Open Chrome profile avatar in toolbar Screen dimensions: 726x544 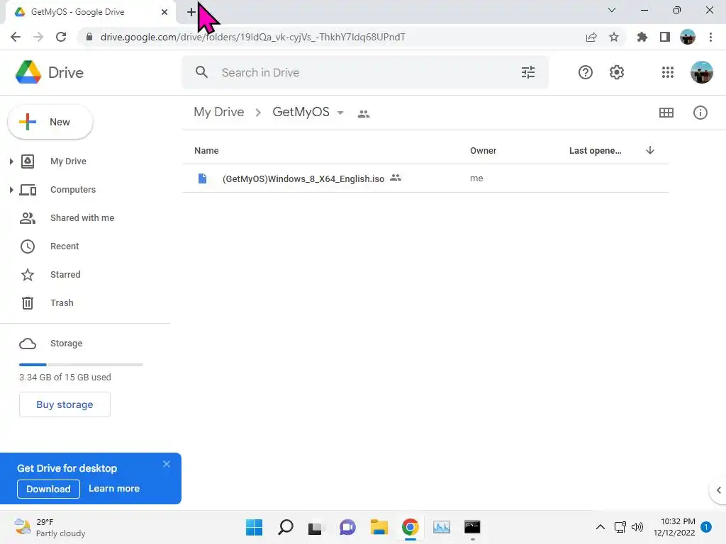pos(688,37)
